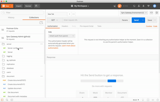Open the GET method dropdown

coord(55,20)
